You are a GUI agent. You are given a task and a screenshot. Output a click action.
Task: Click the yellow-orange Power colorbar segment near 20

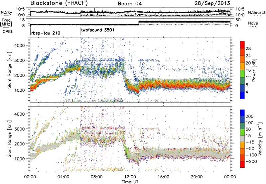point(242,66)
